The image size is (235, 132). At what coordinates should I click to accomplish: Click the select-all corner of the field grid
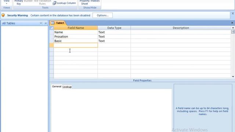[51, 28]
